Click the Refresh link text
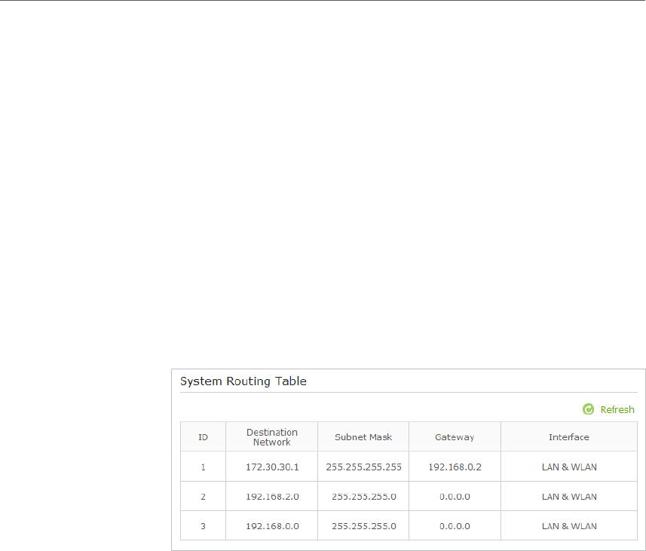Viewport: 646px width, 551px height. point(617,409)
